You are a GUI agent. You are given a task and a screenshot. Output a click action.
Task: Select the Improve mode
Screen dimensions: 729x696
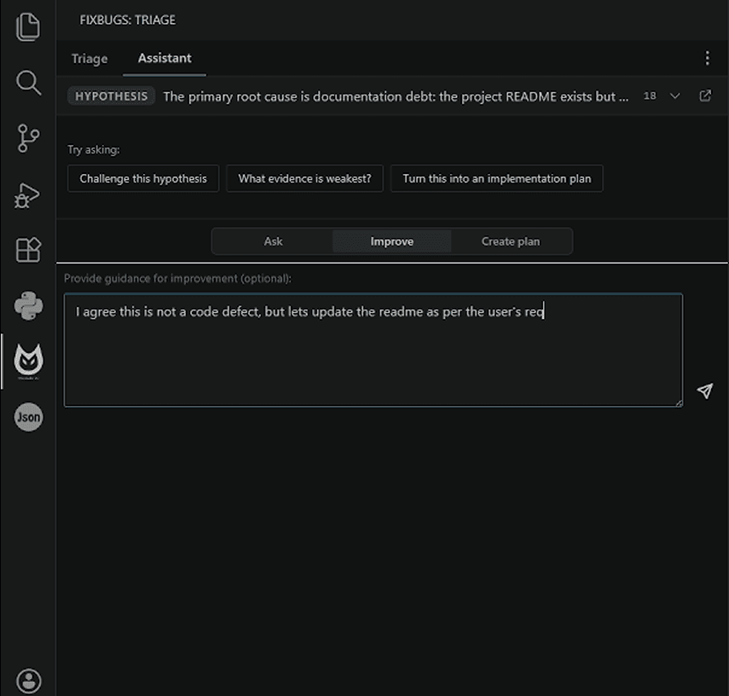click(392, 241)
